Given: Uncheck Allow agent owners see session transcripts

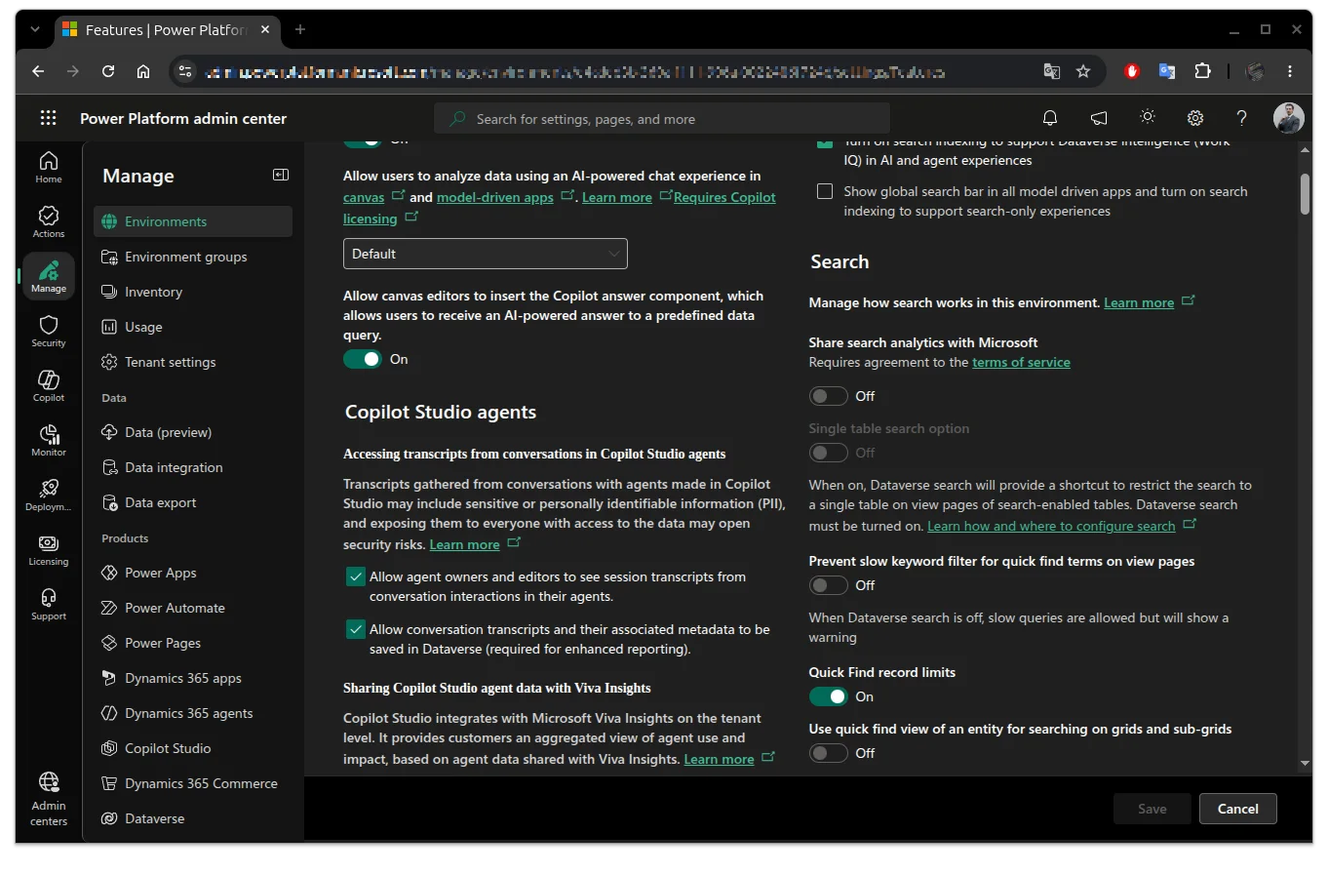Looking at the screenshot, I should (x=355, y=576).
